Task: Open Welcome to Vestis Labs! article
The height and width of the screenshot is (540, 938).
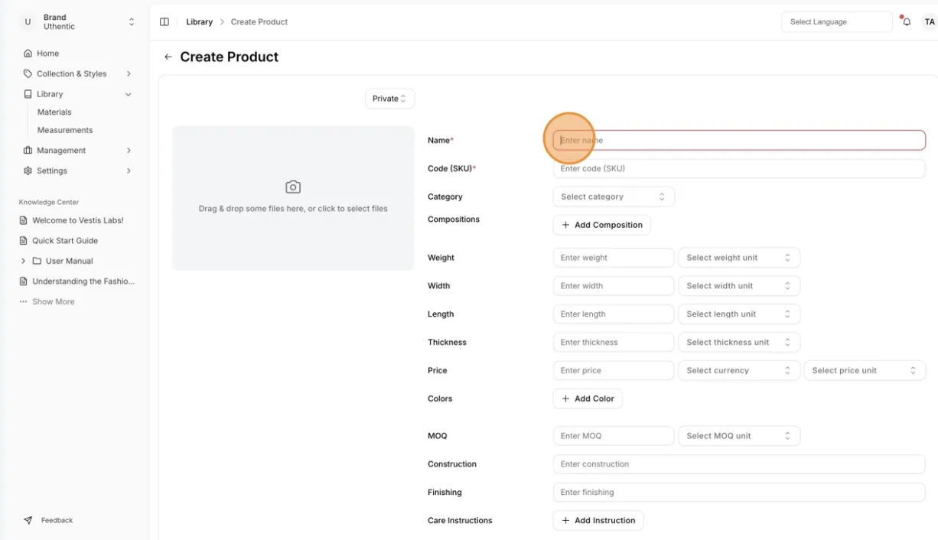Action: [x=77, y=220]
